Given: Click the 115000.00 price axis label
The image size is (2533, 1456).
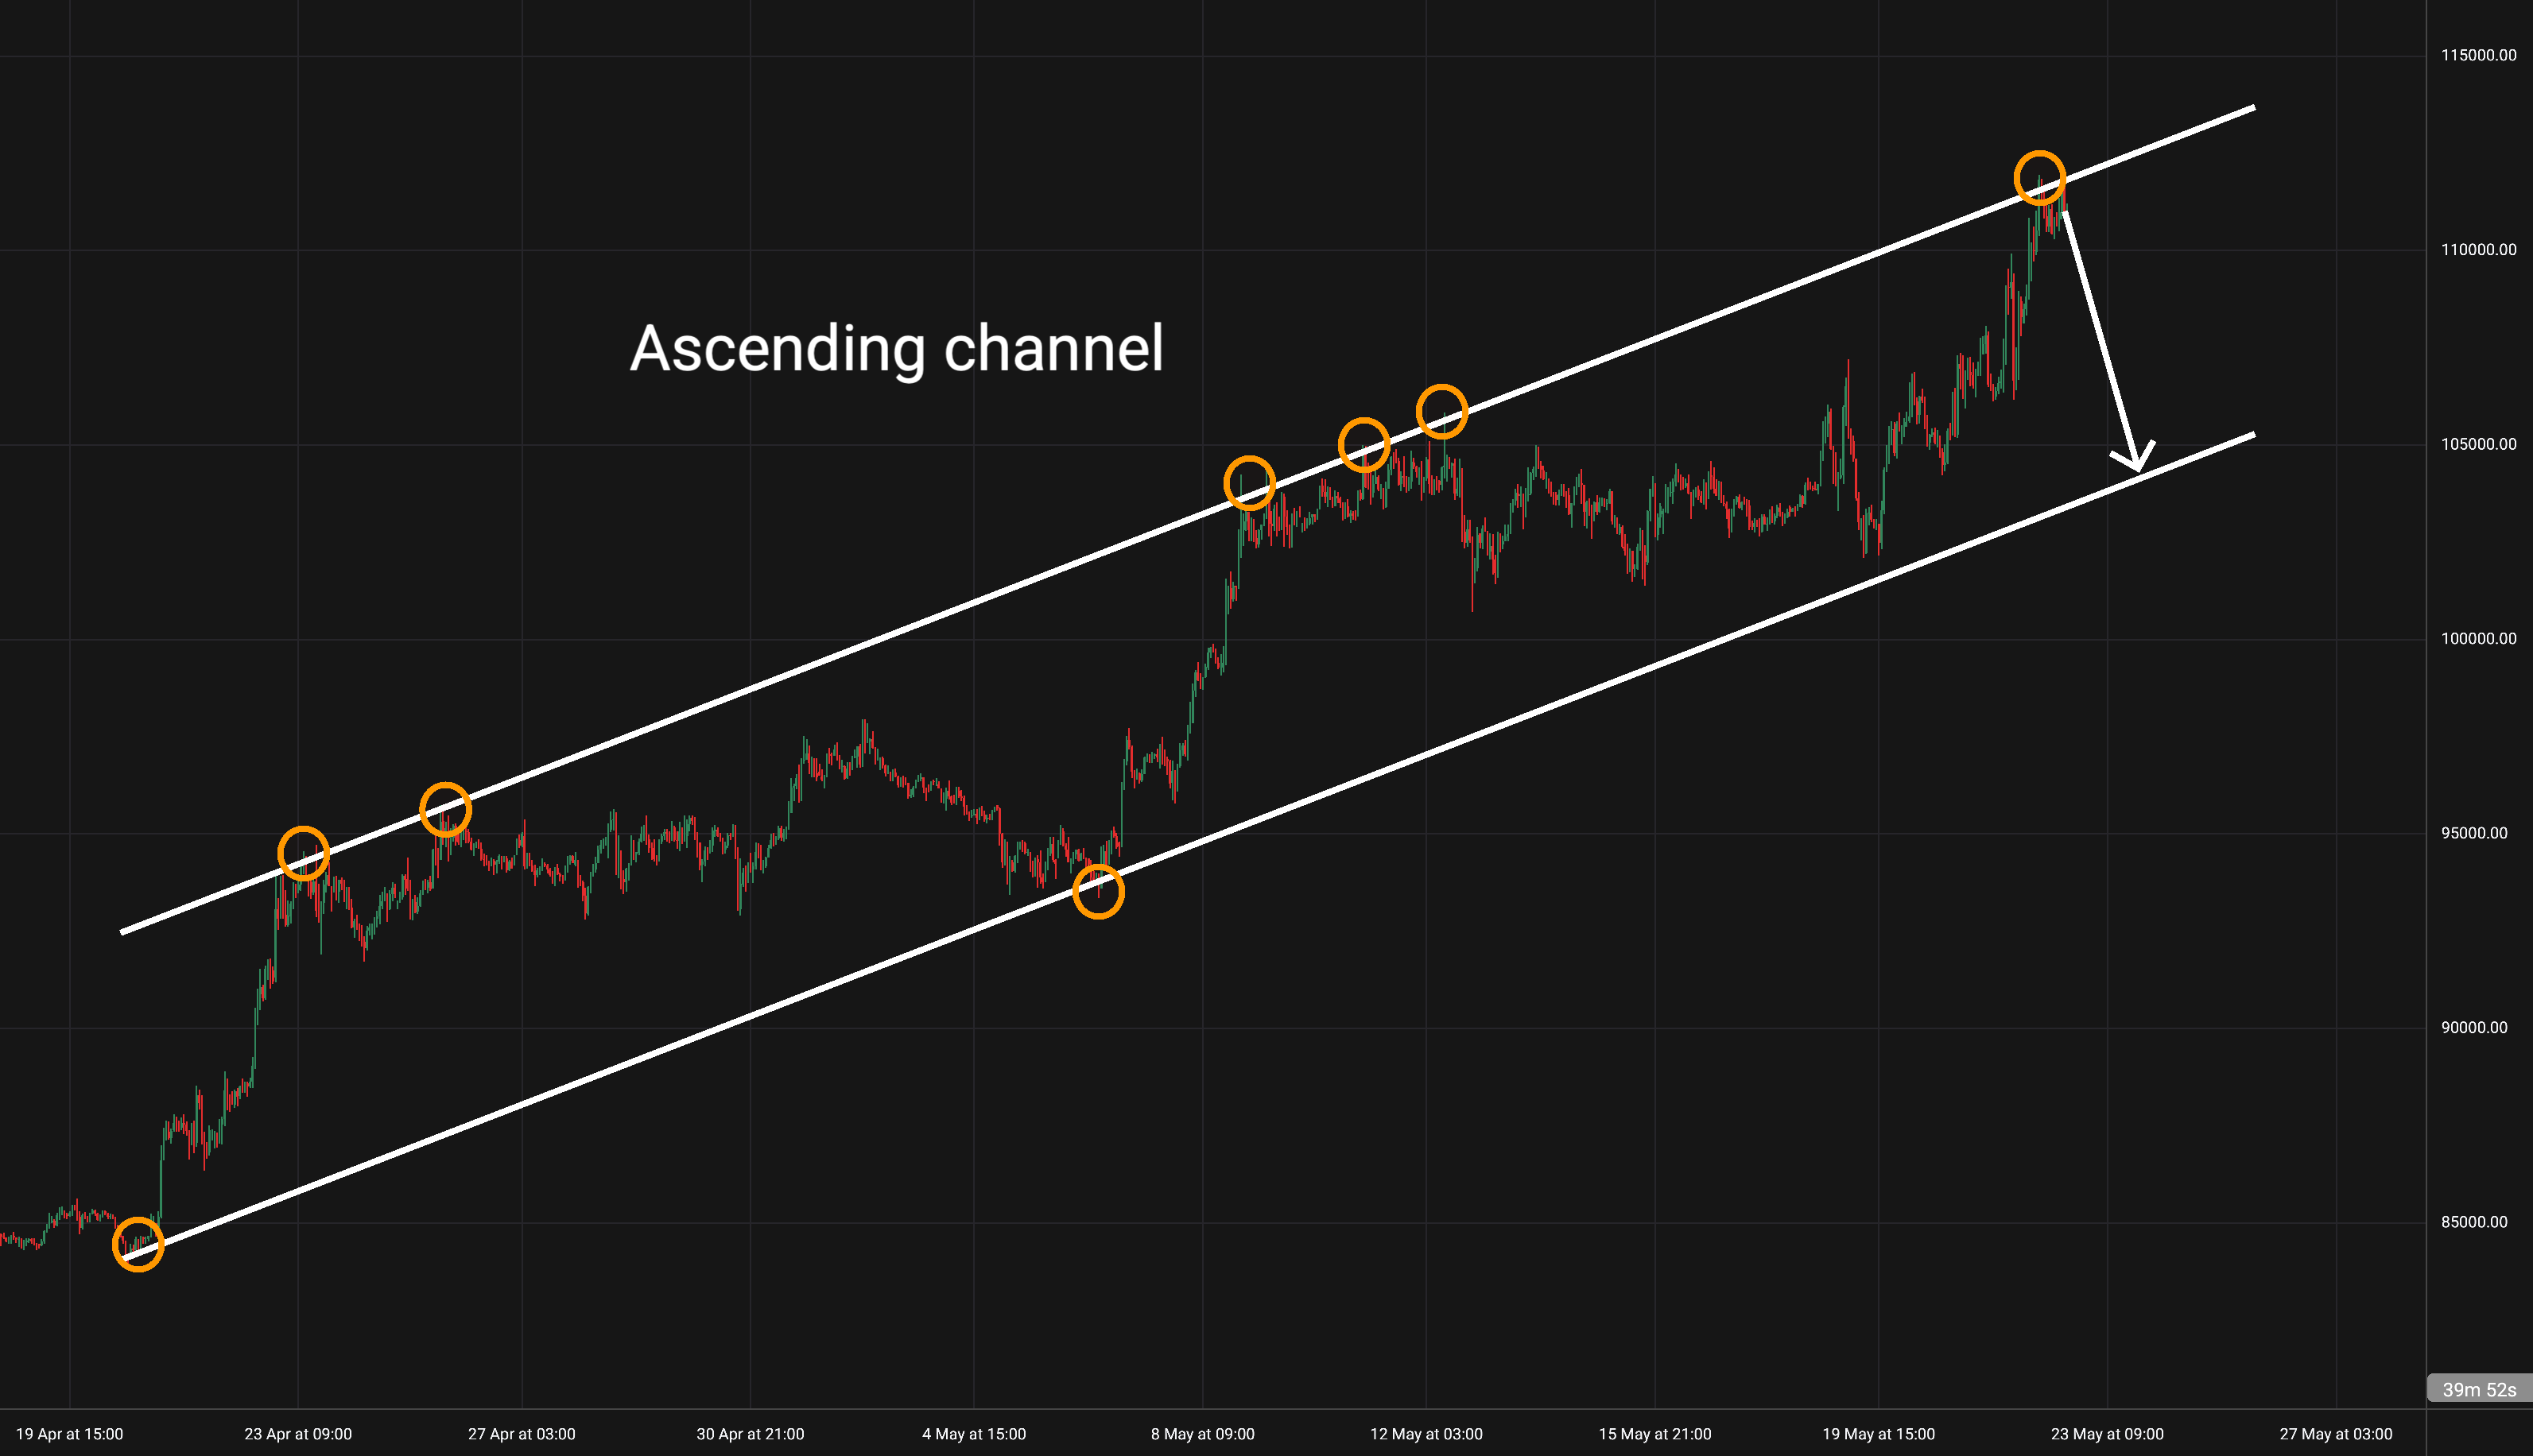Looking at the screenshot, I should click(x=2478, y=55).
